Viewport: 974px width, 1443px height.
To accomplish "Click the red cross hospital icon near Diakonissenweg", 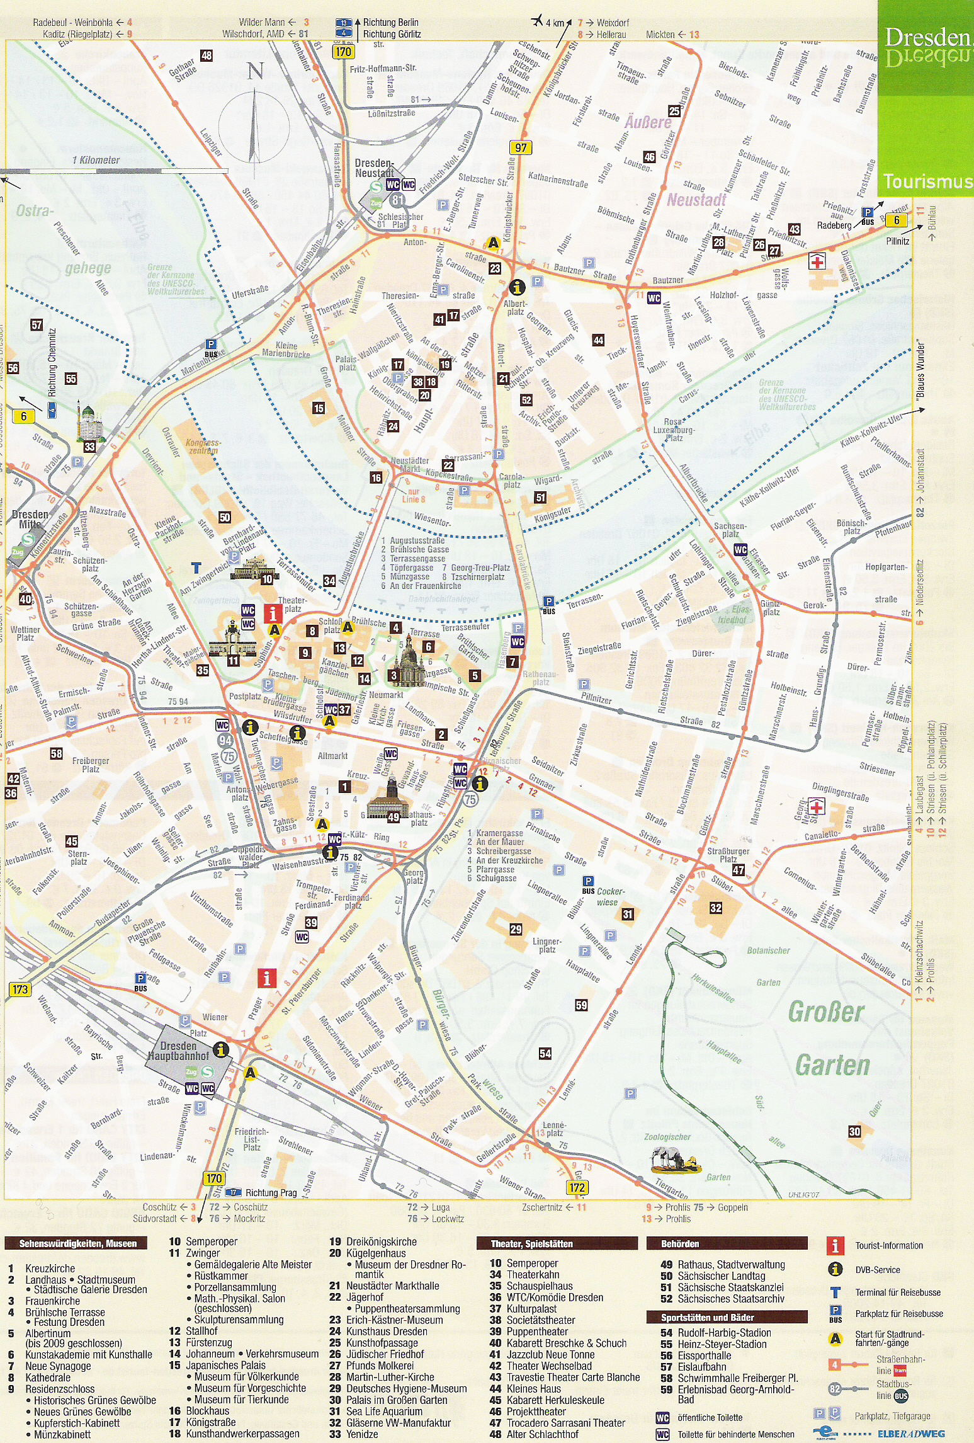I will 818,261.
